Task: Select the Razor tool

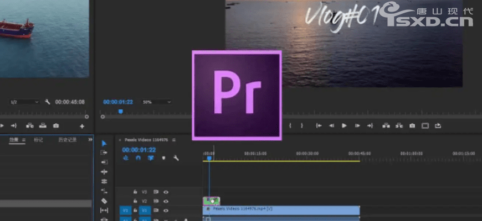Action: click(x=104, y=201)
